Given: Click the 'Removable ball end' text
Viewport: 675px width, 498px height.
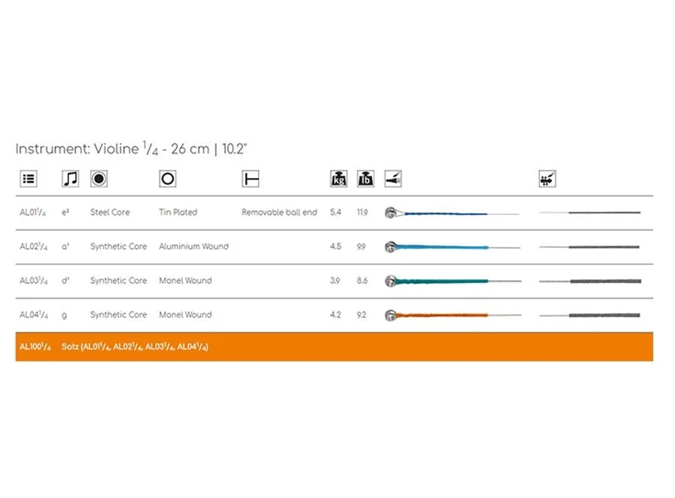Looking at the screenshot, I should [x=279, y=213].
